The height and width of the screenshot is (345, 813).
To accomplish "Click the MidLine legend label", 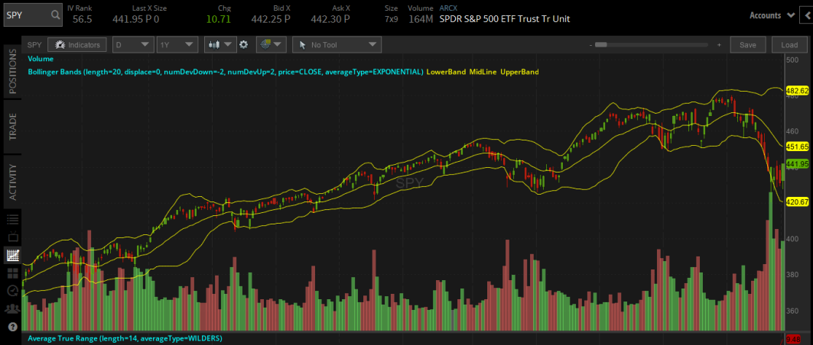I will pos(482,72).
